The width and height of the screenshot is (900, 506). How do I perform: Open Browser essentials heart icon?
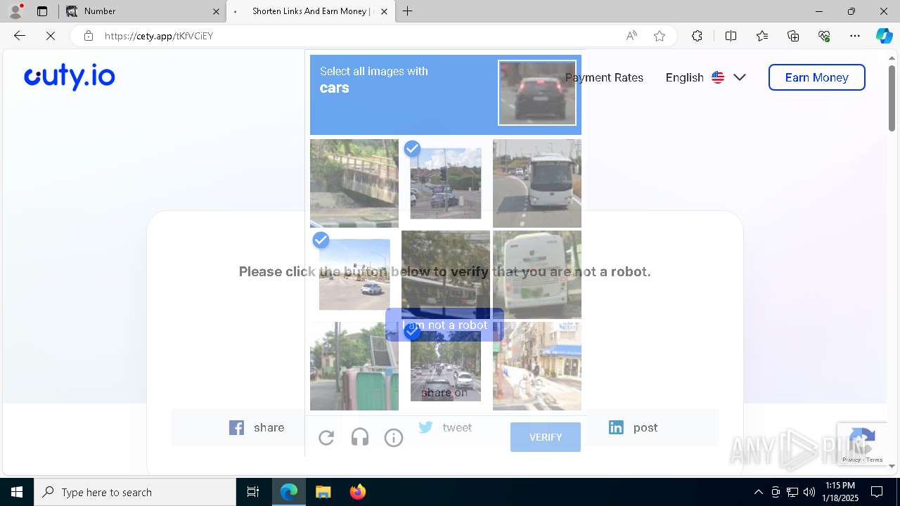click(x=824, y=36)
